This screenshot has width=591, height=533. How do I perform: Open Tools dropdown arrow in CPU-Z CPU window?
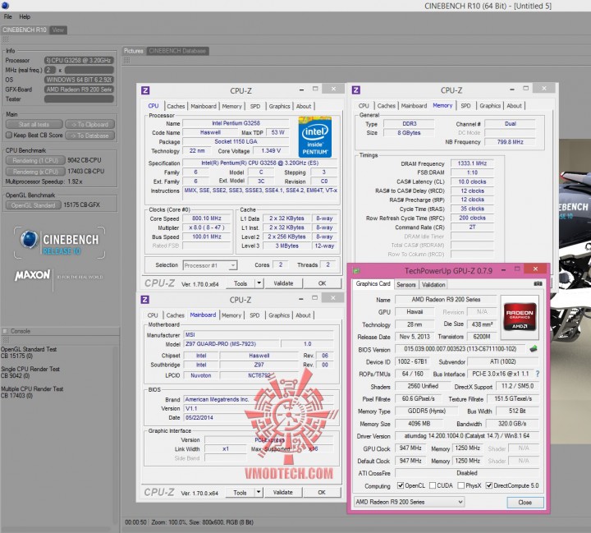click(x=259, y=283)
